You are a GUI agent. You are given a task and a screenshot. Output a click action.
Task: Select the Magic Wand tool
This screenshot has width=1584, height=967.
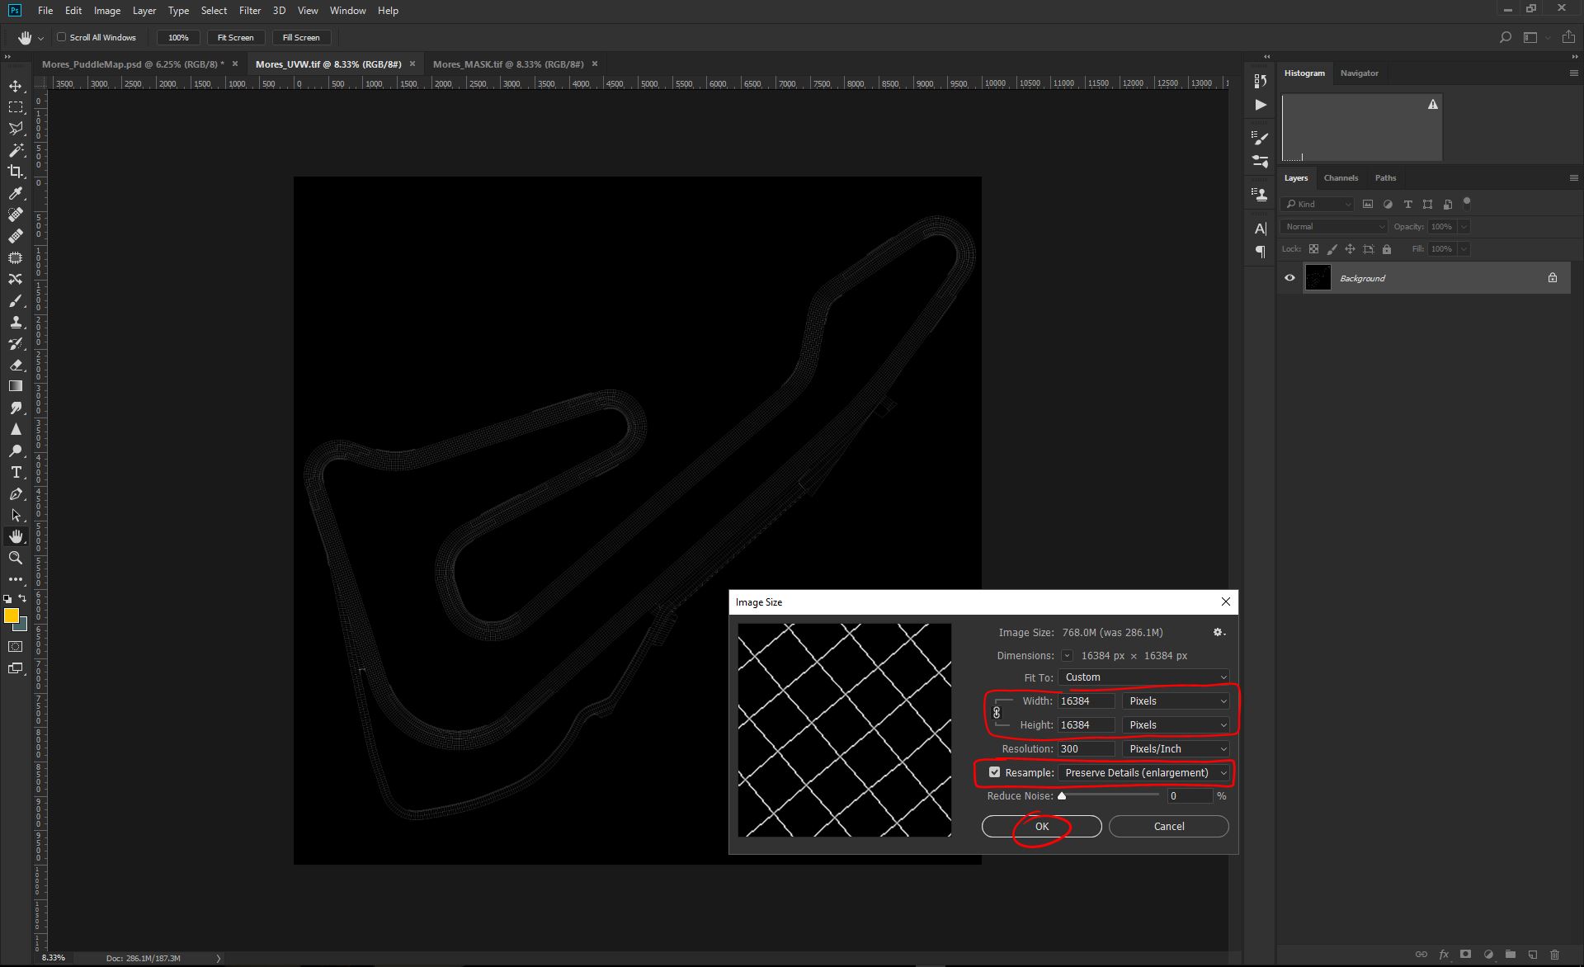click(x=16, y=150)
